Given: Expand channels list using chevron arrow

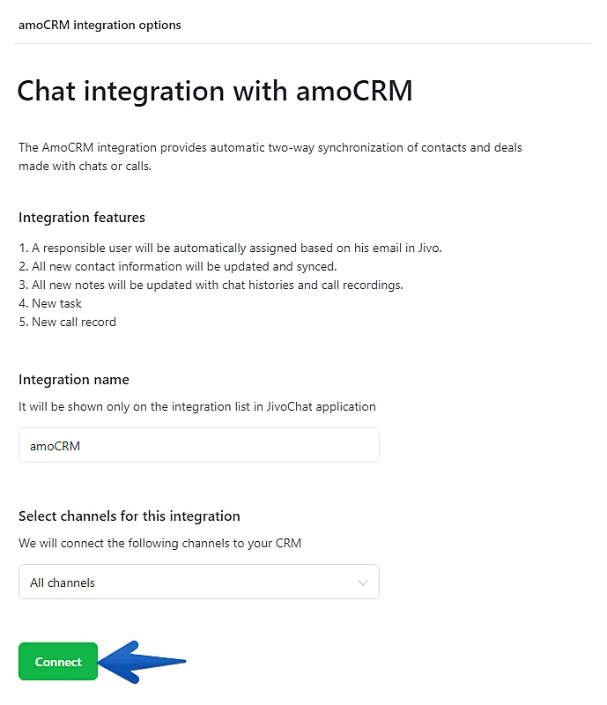Looking at the screenshot, I should click(362, 583).
